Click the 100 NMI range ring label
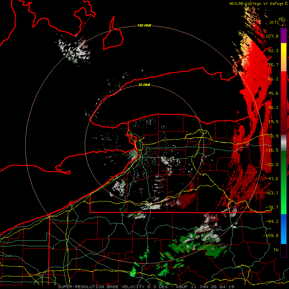289x289 pixels. coord(144,25)
